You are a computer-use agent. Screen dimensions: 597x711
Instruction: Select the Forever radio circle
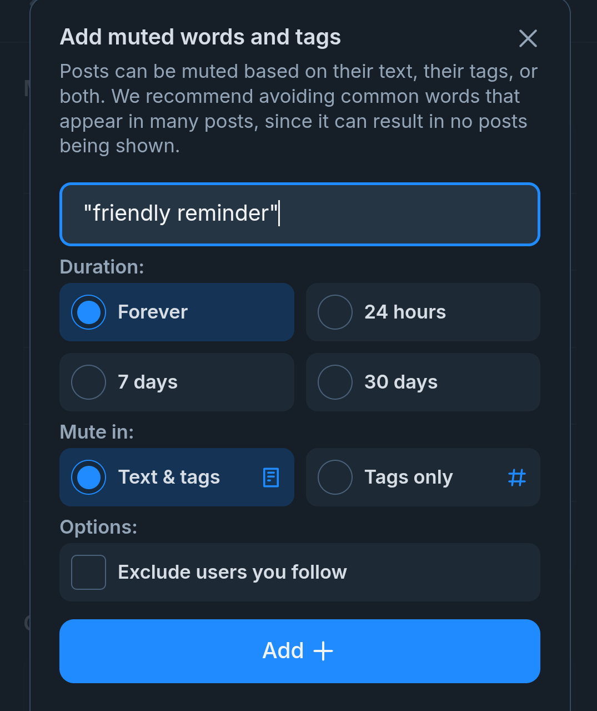point(89,312)
